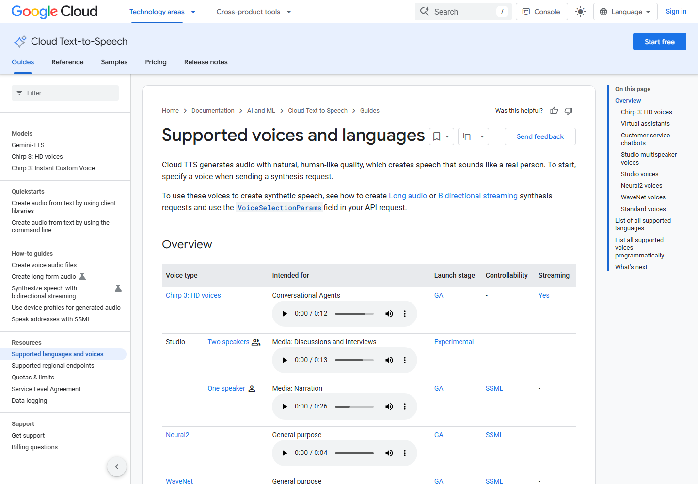The image size is (698, 484).
Task: Click the Experimental launch stage link
Action: point(454,342)
